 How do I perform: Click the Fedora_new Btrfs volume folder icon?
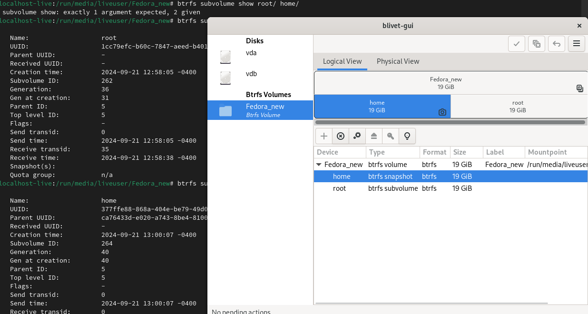click(x=225, y=110)
